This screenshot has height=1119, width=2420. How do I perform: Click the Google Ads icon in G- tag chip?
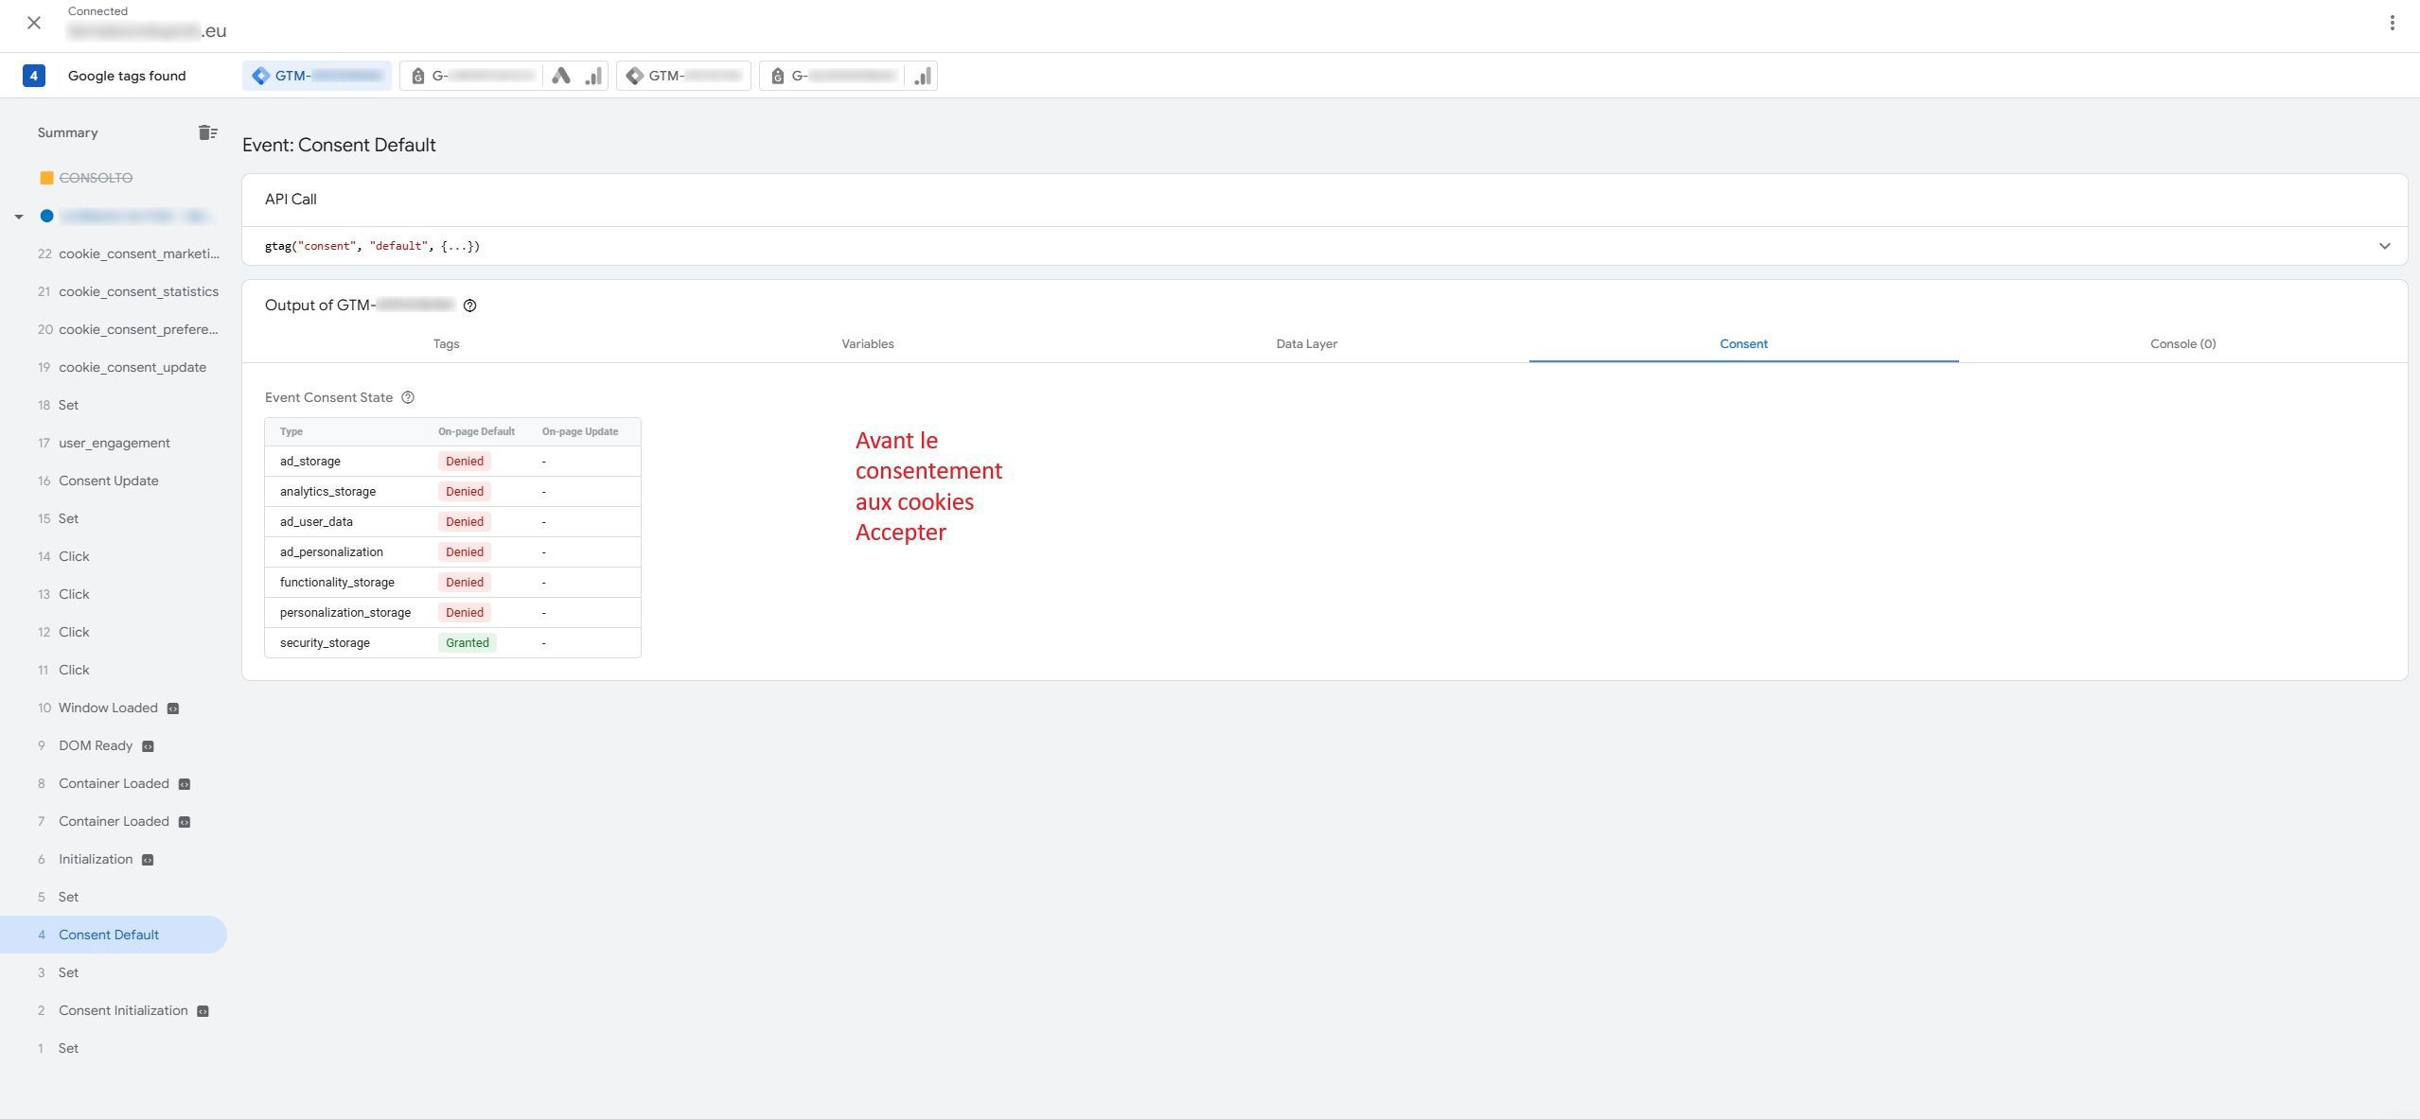coord(561,76)
